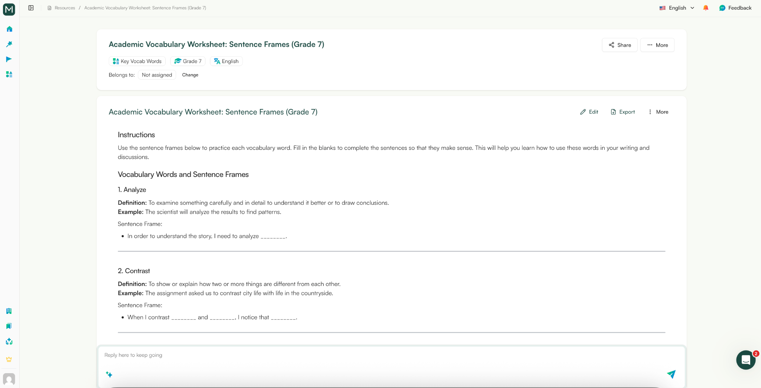The width and height of the screenshot is (761, 388).
Task: Select the bookmark resources sidebar icon
Action: tap(9, 326)
